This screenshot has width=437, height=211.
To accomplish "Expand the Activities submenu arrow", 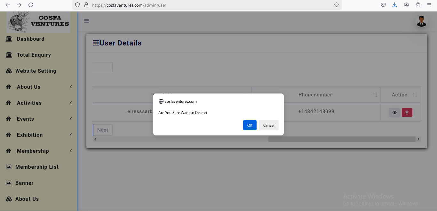I will (x=71, y=103).
